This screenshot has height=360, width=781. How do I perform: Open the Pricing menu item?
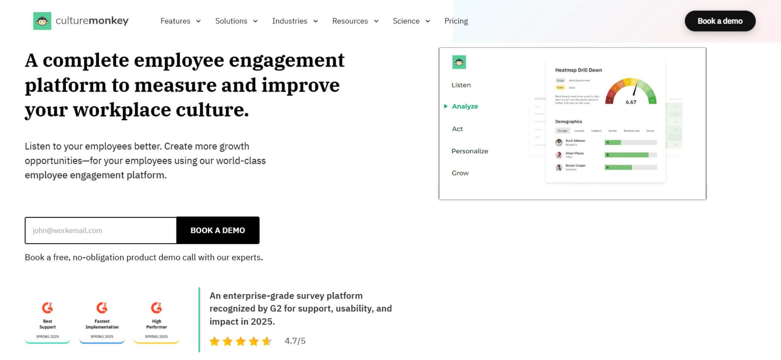456,21
